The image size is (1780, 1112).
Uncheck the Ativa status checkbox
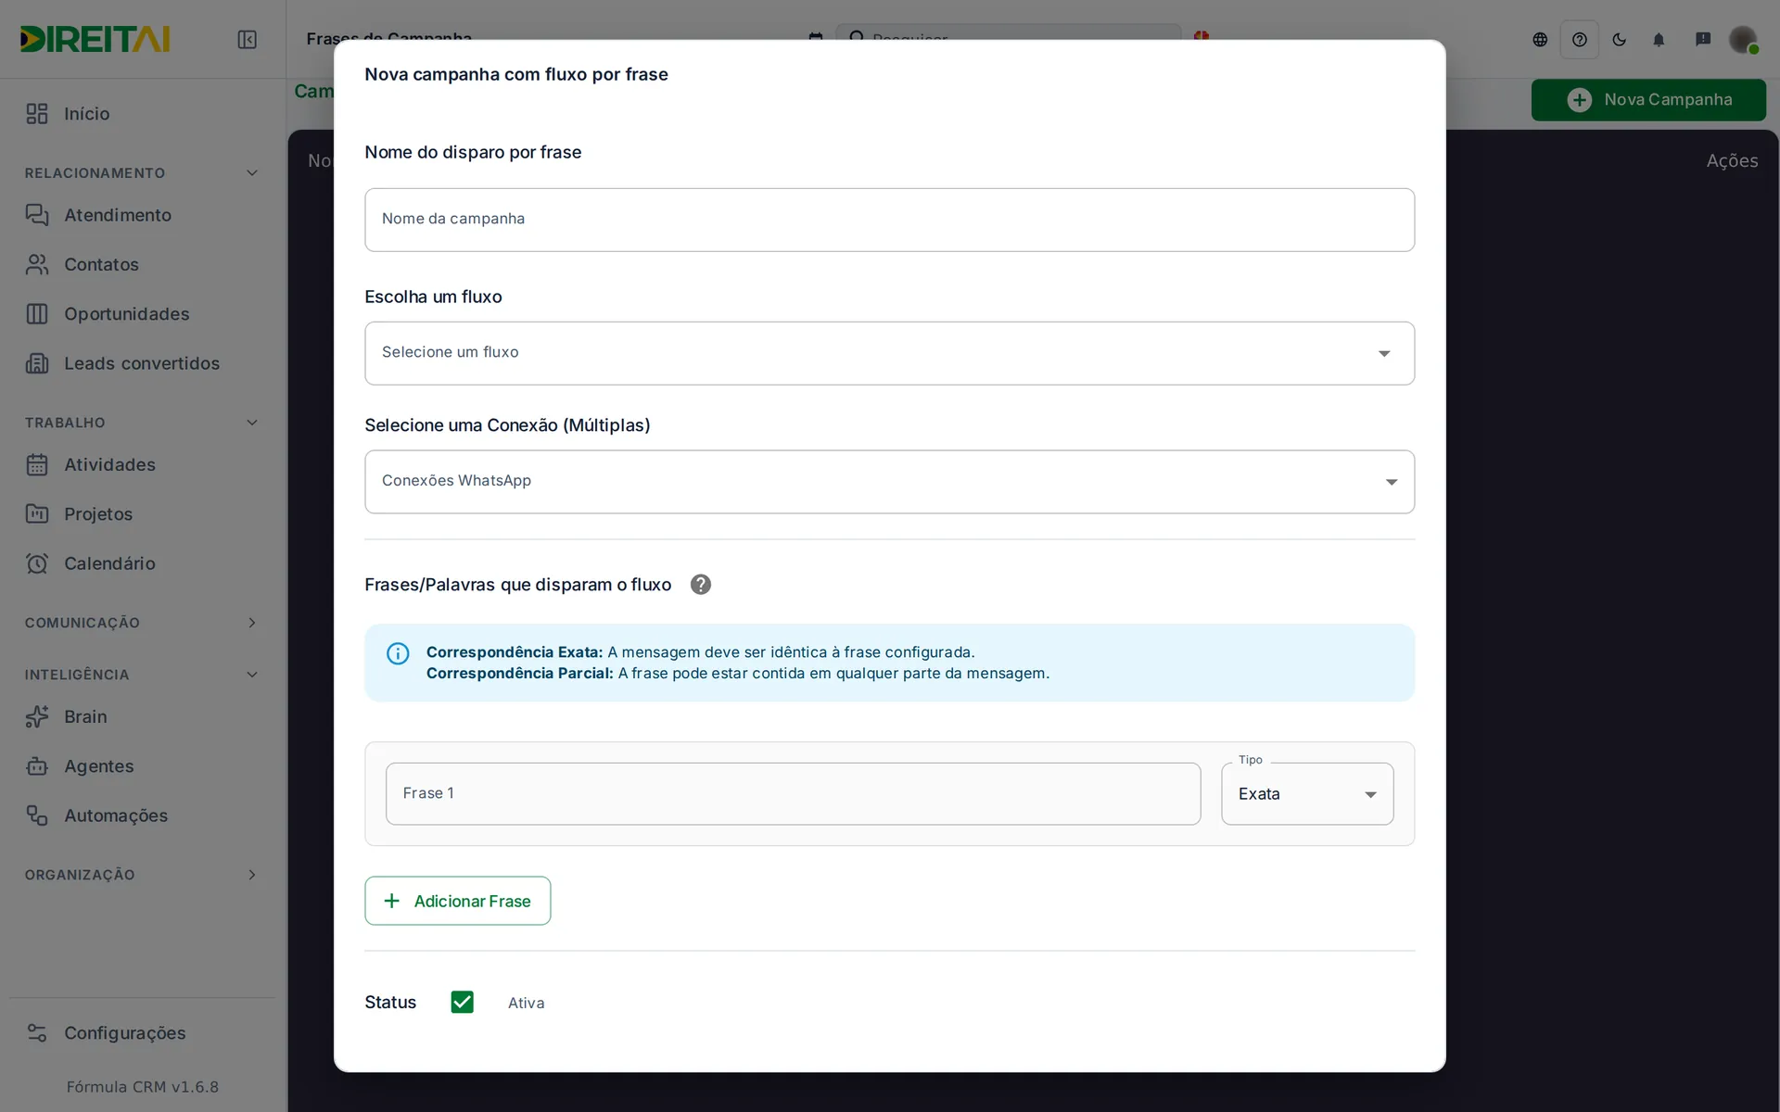[x=462, y=1003]
